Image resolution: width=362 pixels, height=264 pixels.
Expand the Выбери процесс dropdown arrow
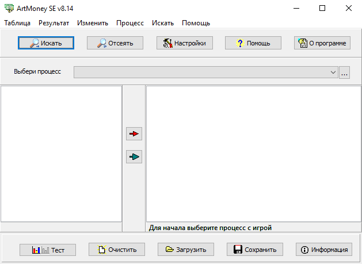tap(333, 72)
